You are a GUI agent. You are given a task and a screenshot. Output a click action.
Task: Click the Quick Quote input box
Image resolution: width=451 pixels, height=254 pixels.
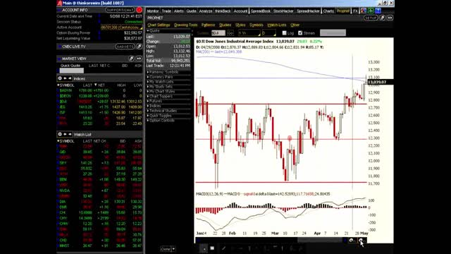click(x=72, y=71)
